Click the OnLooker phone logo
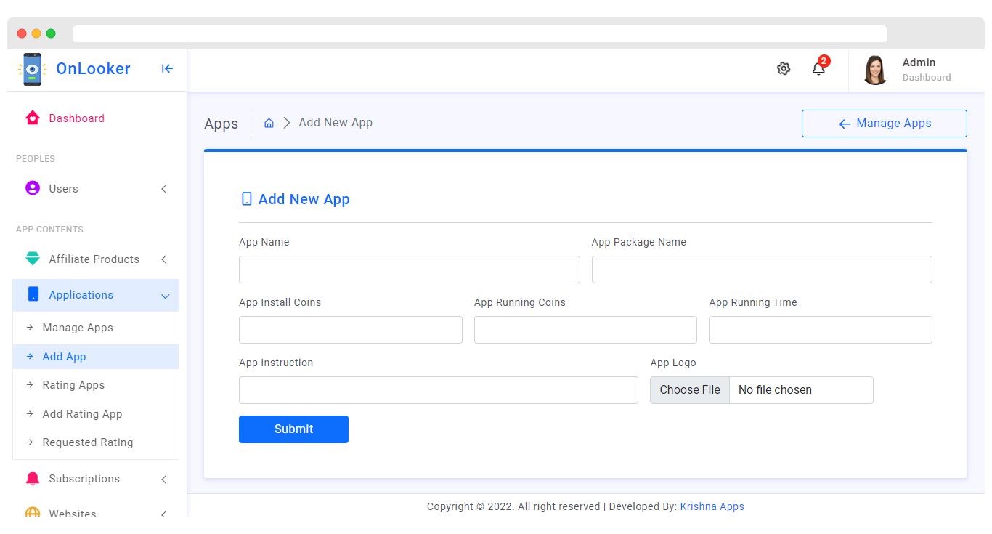992x534 pixels. point(32,70)
